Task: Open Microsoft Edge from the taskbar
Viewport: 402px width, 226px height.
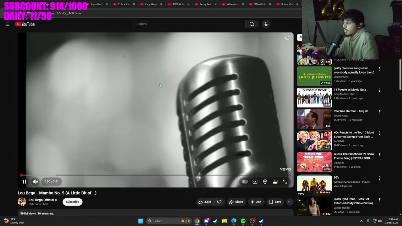Action: 234,221
